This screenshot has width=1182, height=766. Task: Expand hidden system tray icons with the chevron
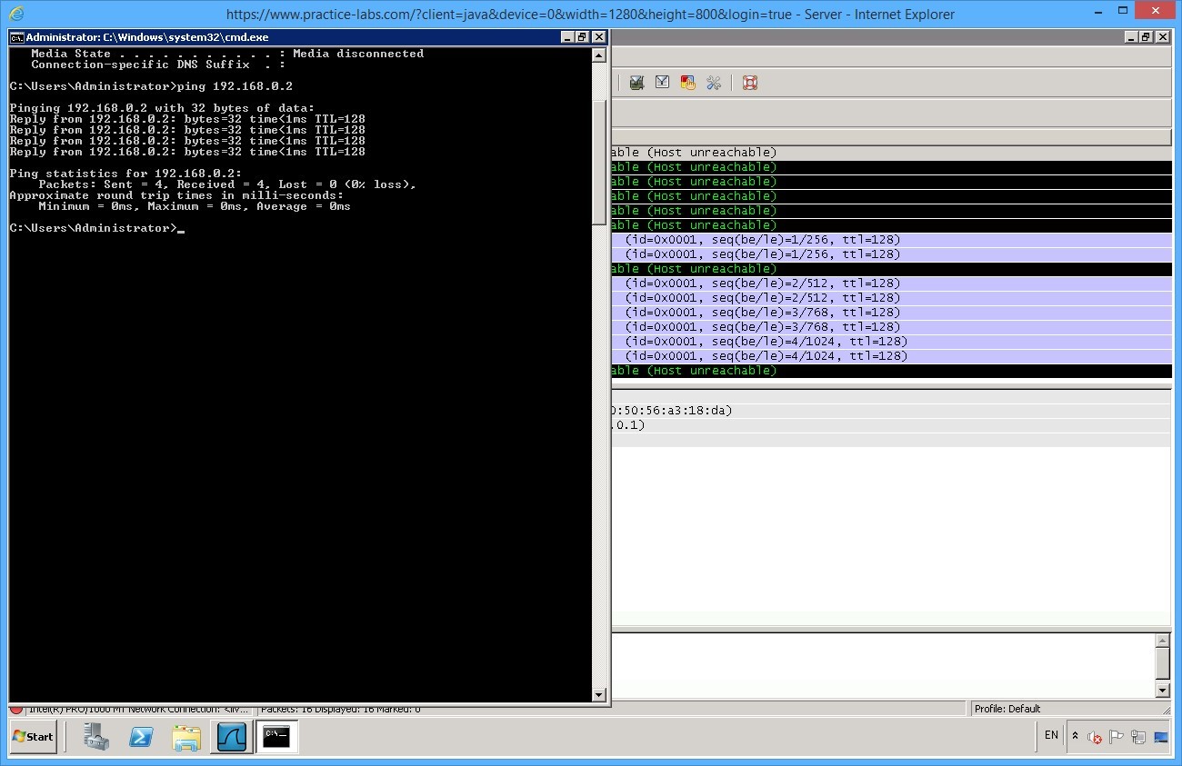tap(1077, 736)
